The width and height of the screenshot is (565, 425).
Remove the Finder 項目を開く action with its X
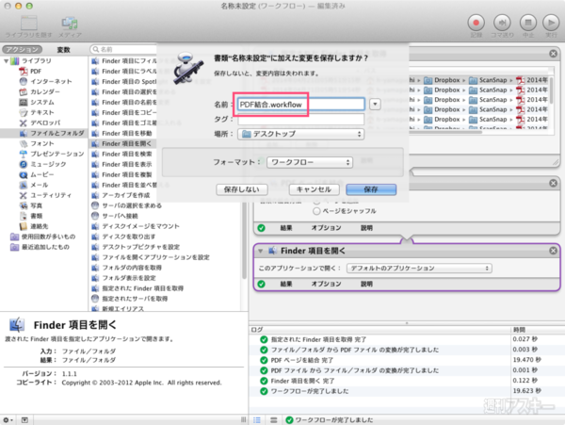(553, 251)
